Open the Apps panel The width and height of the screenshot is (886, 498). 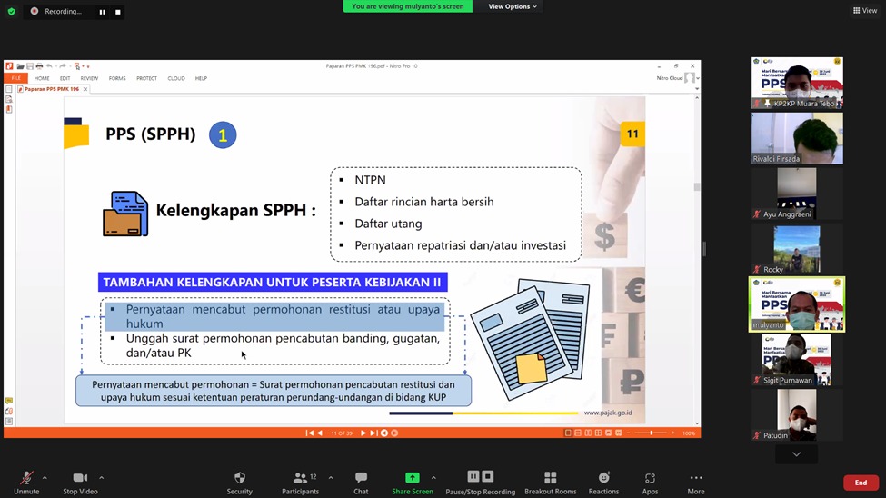pyautogui.click(x=650, y=478)
